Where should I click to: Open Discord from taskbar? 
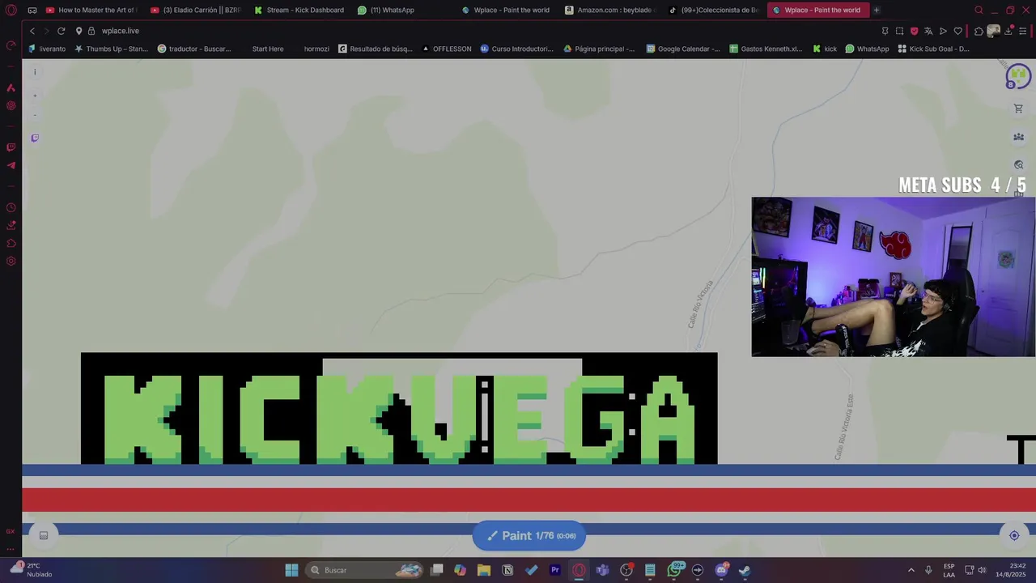(x=721, y=570)
